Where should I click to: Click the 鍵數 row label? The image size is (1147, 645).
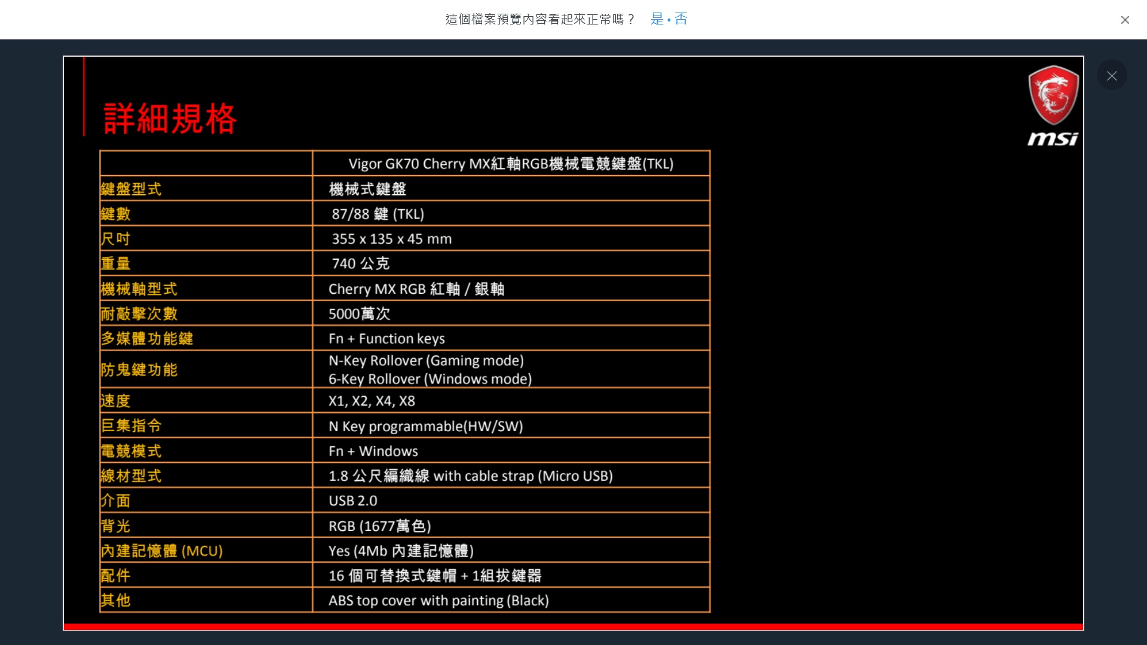click(x=115, y=214)
